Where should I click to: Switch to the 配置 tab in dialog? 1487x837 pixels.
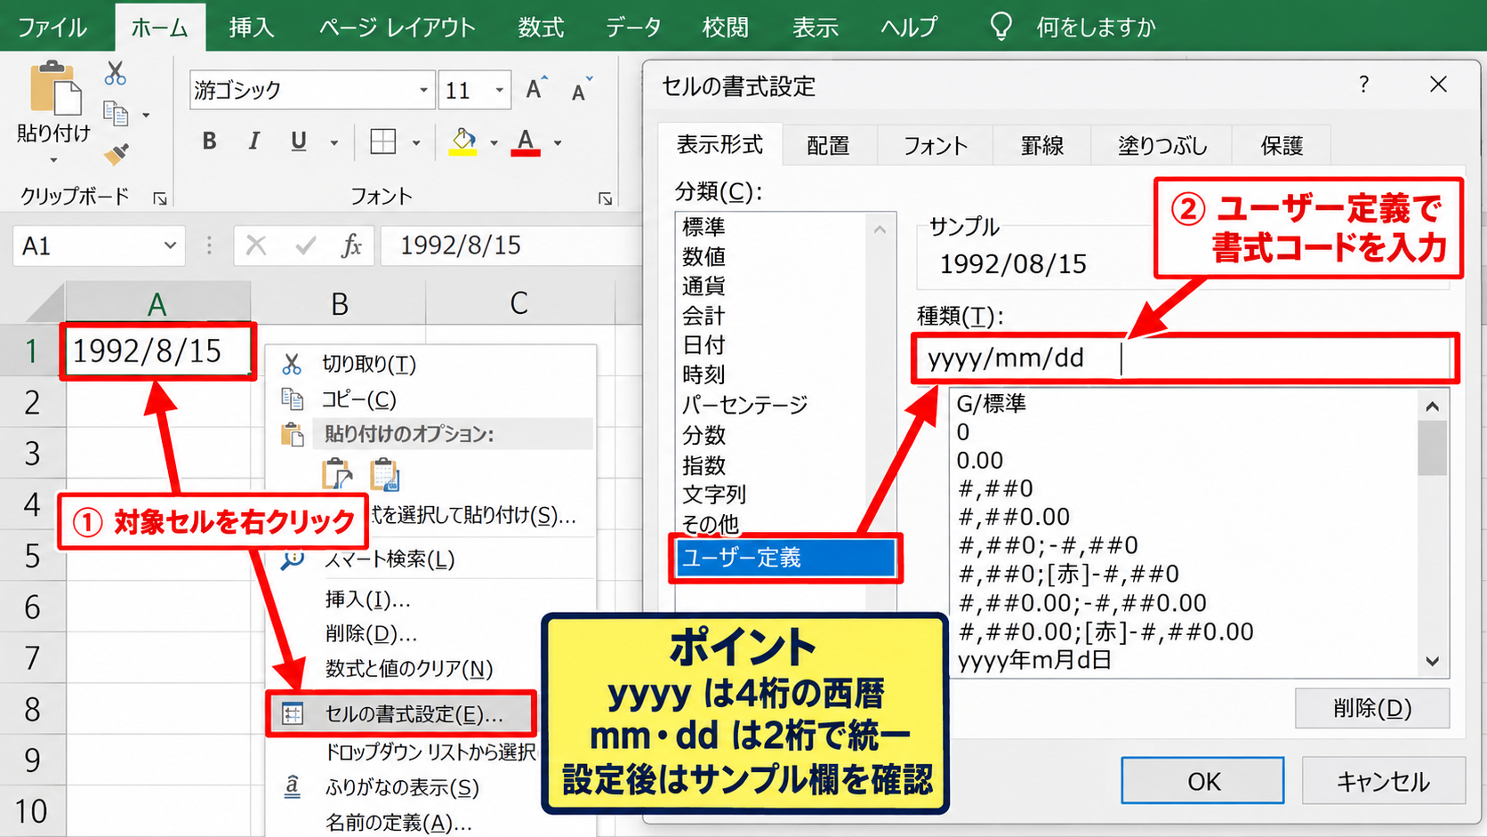click(828, 146)
